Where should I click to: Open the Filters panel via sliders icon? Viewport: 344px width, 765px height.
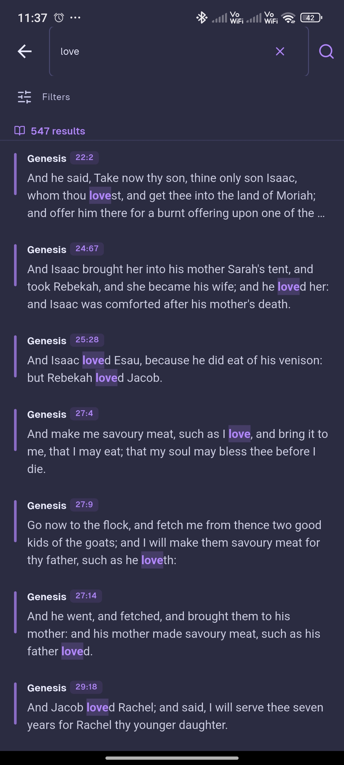(x=24, y=97)
